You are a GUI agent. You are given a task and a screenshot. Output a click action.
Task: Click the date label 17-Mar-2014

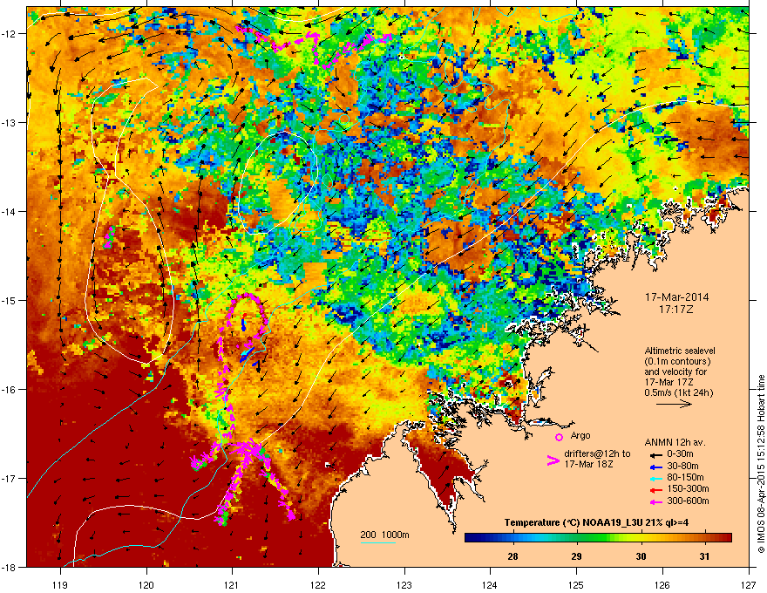[x=676, y=297]
